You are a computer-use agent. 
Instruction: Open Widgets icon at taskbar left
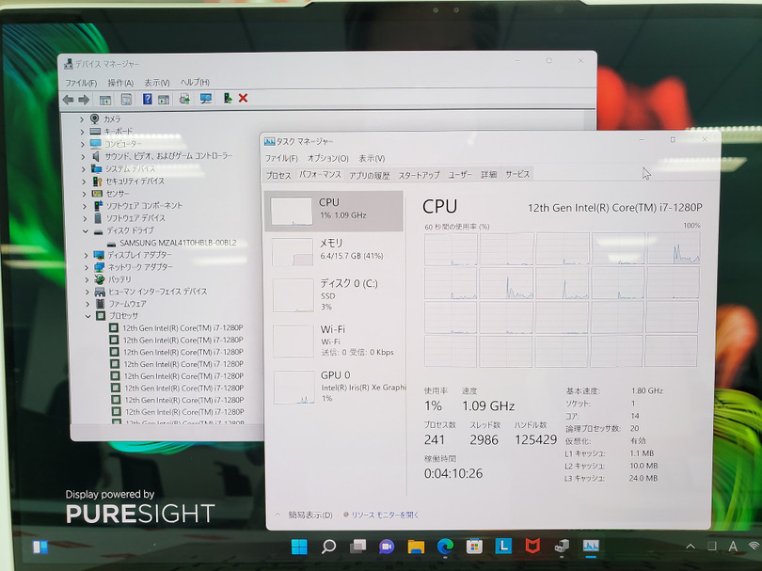click(x=40, y=547)
